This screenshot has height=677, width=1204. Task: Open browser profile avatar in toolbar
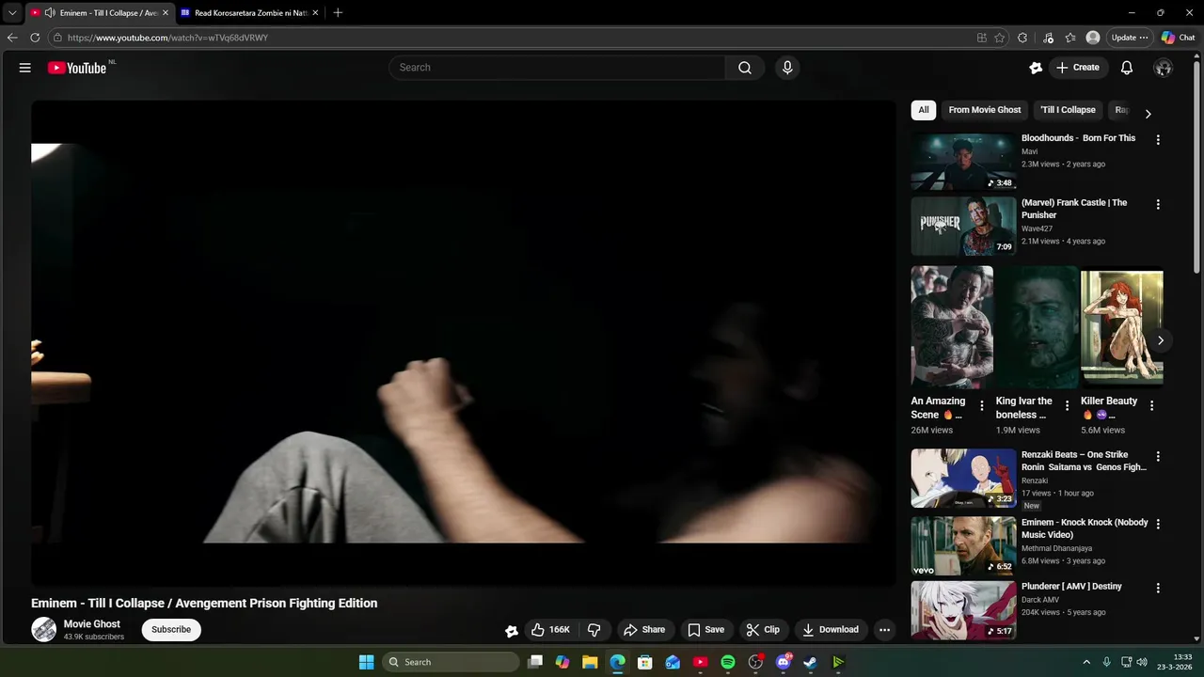click(1093, 38)
